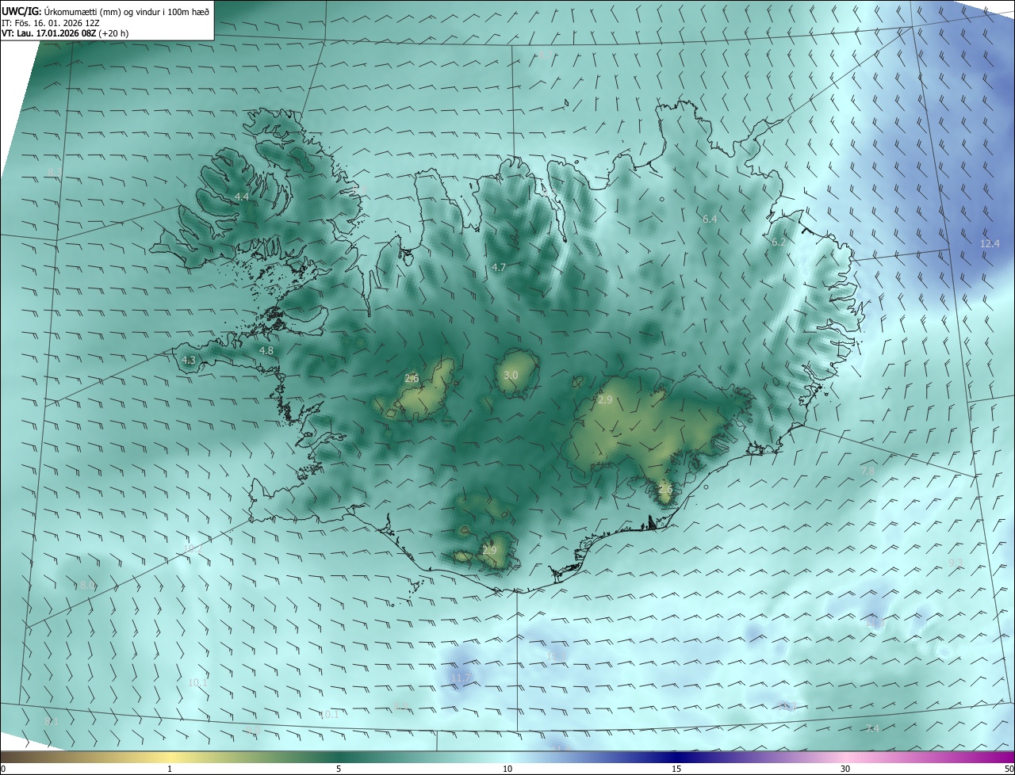The width and height of the screenshot is (1015, 775).
Task: Click the 9.3 value in the southeast sea
Action: point(956,563)
